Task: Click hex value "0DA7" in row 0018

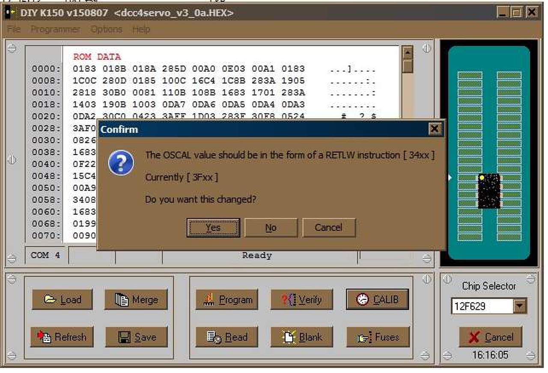Action: [174, 104]
